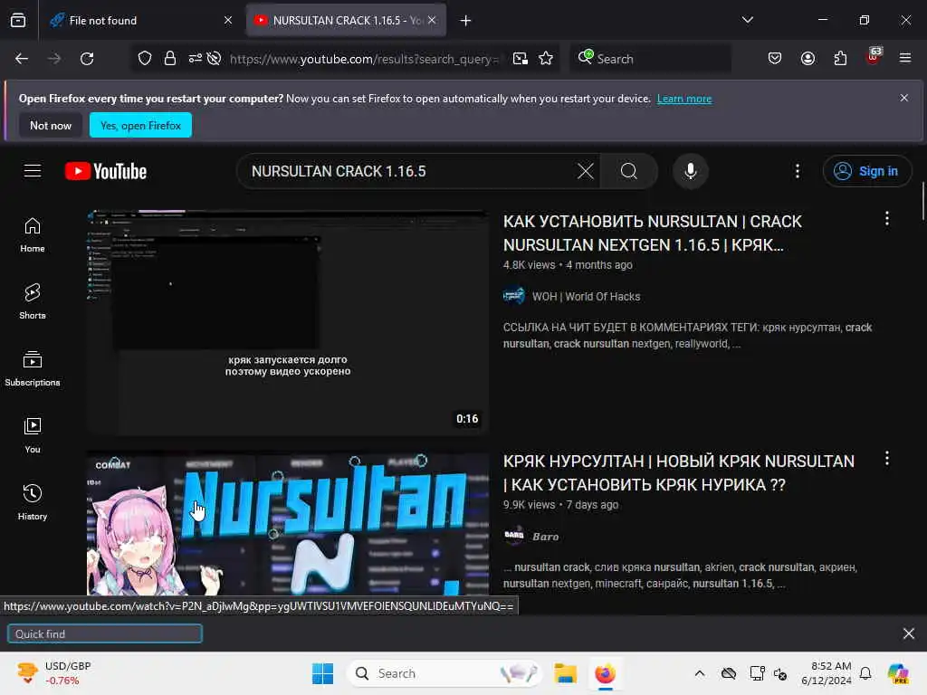Visit the Baro channel
Image resolution: width=927 pixels, height=695 pixels.
[x=546, y=537]
